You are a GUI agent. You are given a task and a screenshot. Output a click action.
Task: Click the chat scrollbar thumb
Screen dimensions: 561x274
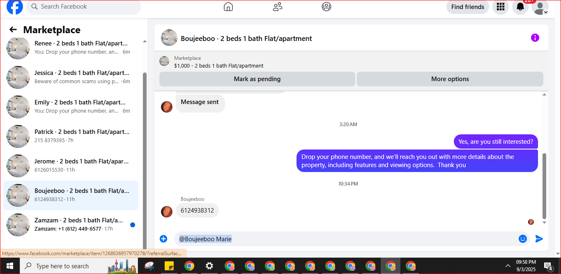tap(545, 186)
